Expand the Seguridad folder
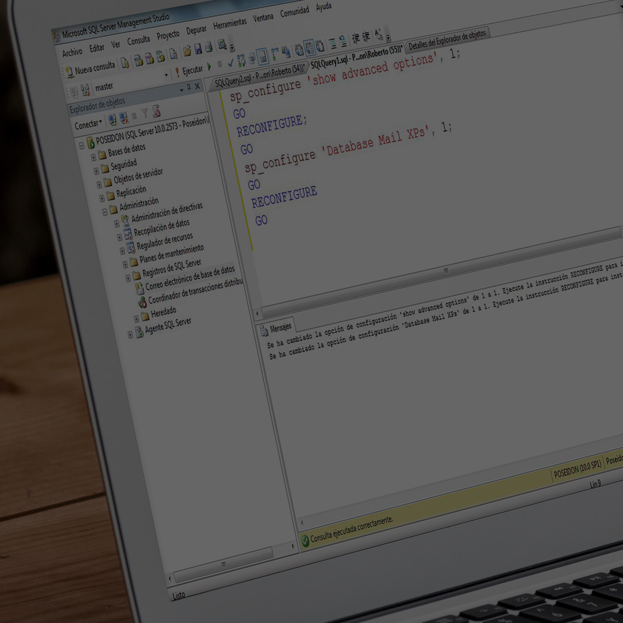Viewport: 623px width, 623px height. pos(96,170)
